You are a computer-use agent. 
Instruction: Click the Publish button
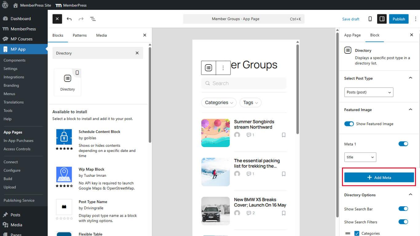(399, 19)
